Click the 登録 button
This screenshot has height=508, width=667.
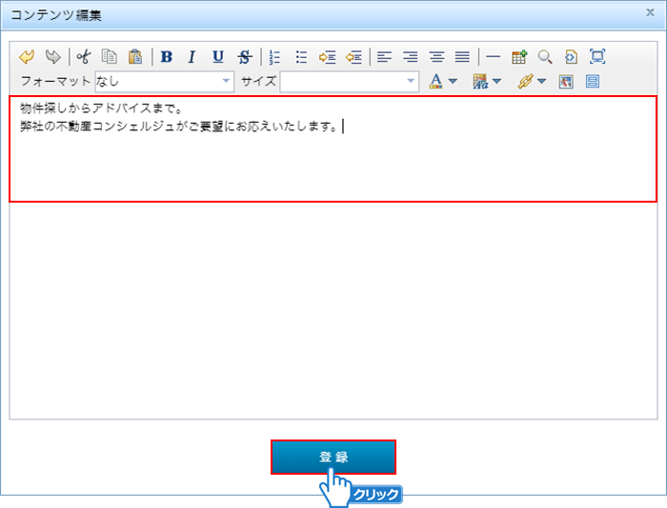[x=333, y=457]
